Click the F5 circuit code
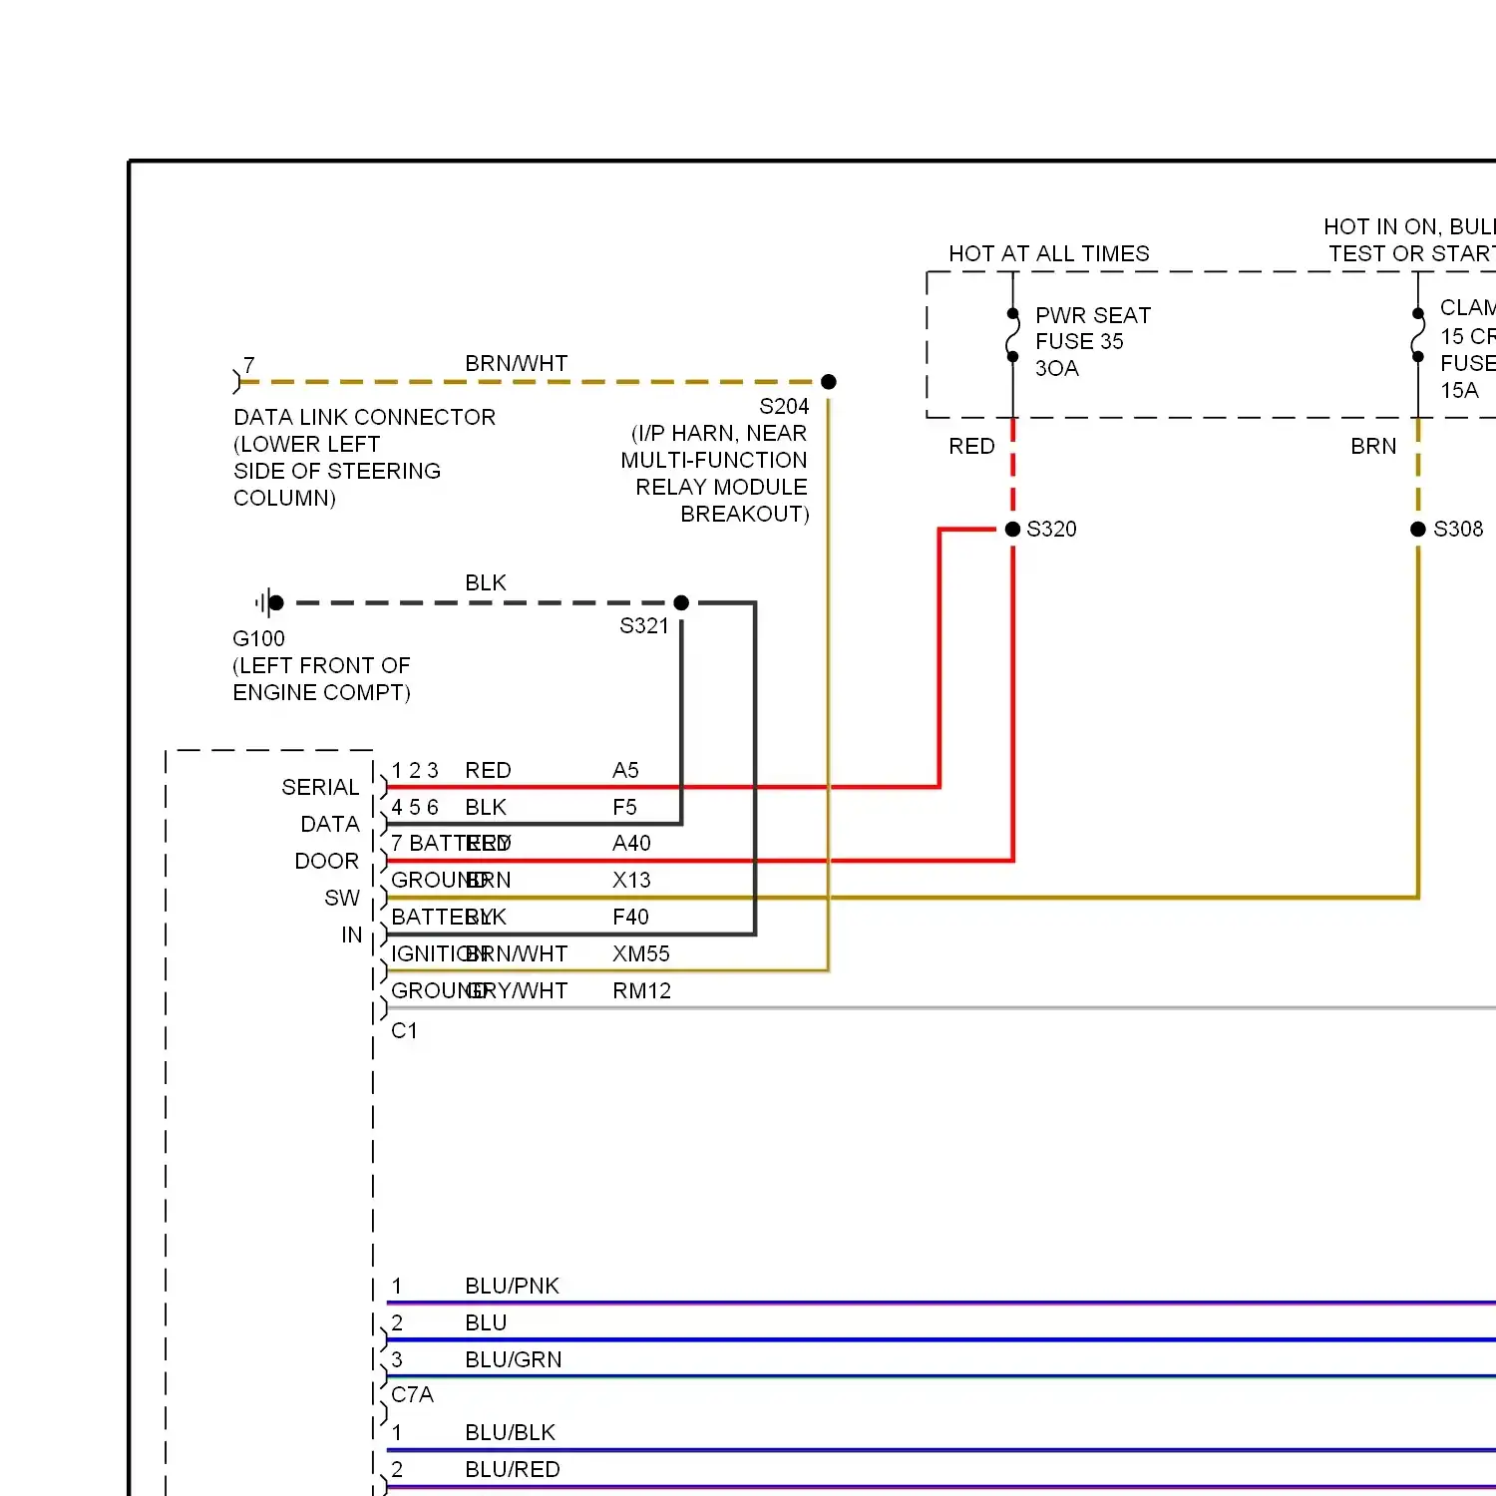 (x=624, y=807)
